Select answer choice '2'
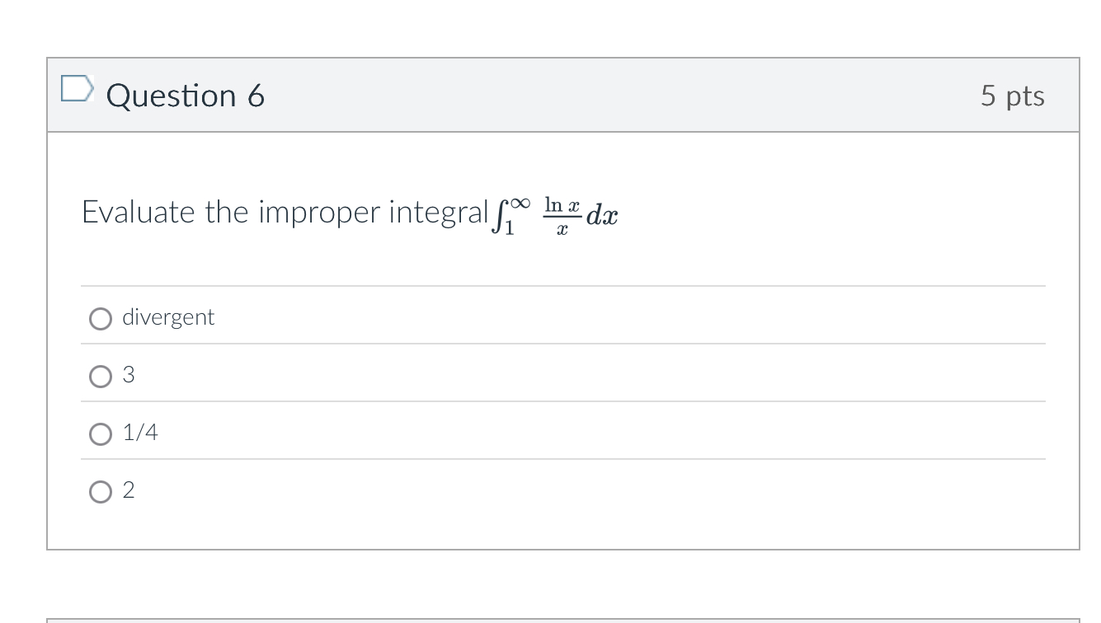Screen dimensions: 1101x623 click(x=100, y=492)
